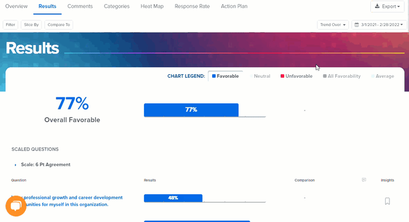Image resolution: width=409 pixels, height=222 pixels.
Task: Click the orange chat bubble icon
Action: pos(16,207)
